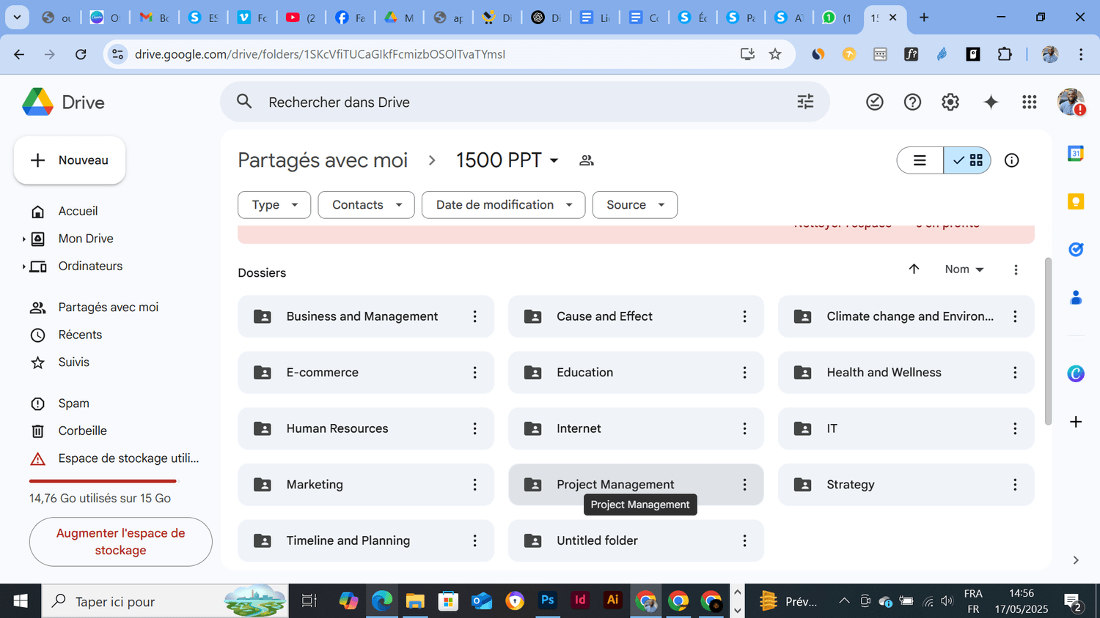Image resolution: width=1100 pixels, height=618 pixels.
Task: Switch to grid layout view
Action: tap(967, 160)
